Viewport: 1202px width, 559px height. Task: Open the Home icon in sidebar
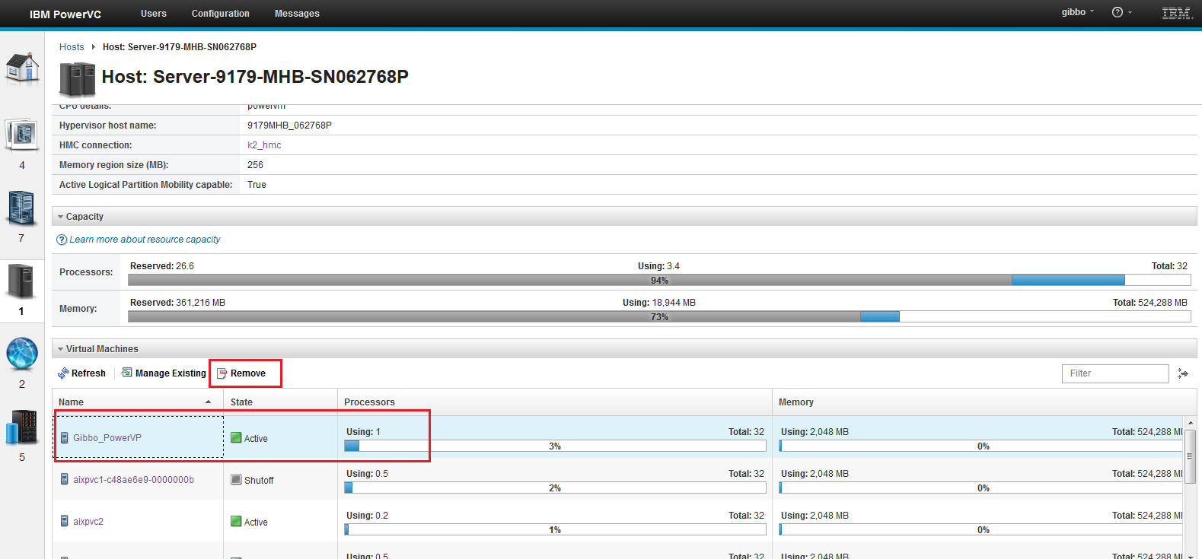pyautogui.click(x=22, y=67)
